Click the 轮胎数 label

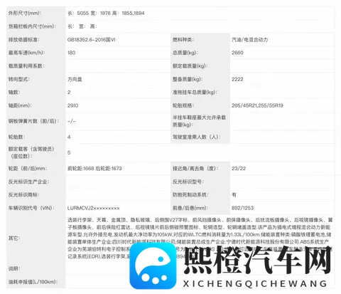pyautogui.click(x=16, y=137)
